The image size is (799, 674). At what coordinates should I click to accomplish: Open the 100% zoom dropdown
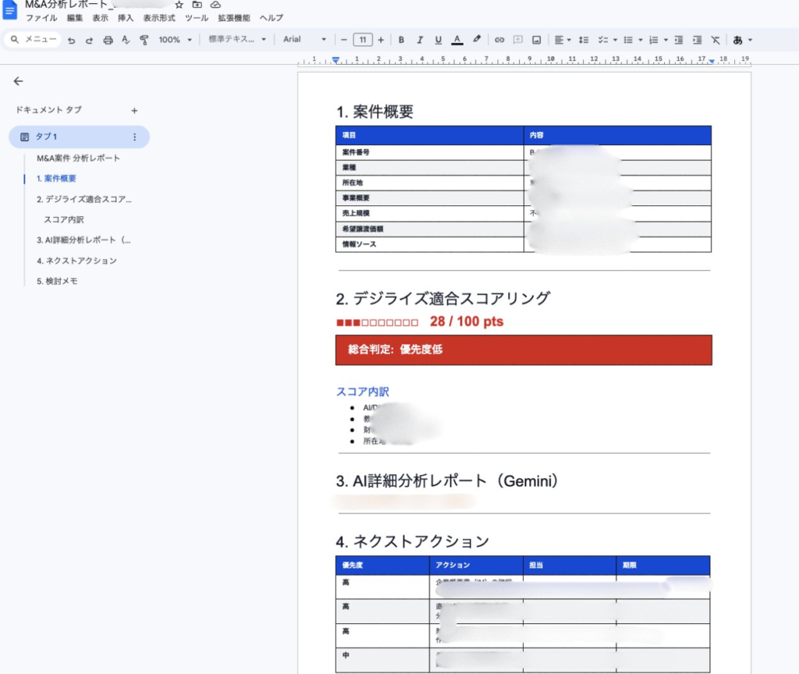click(x=175, y=40)
